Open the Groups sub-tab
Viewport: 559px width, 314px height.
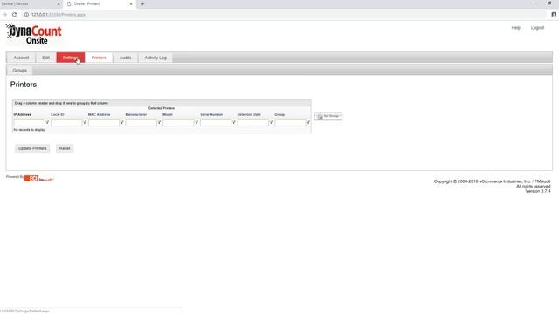click(19, 71)
